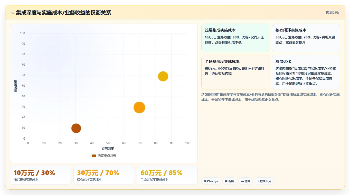Click the 影响强度 x-axis title
This screenshot has width=350, height=195.
(108, 149)
